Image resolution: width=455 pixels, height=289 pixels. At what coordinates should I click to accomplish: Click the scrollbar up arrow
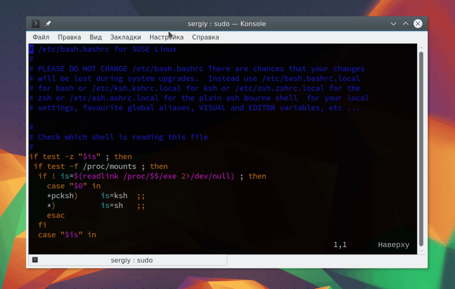[421, 47]
